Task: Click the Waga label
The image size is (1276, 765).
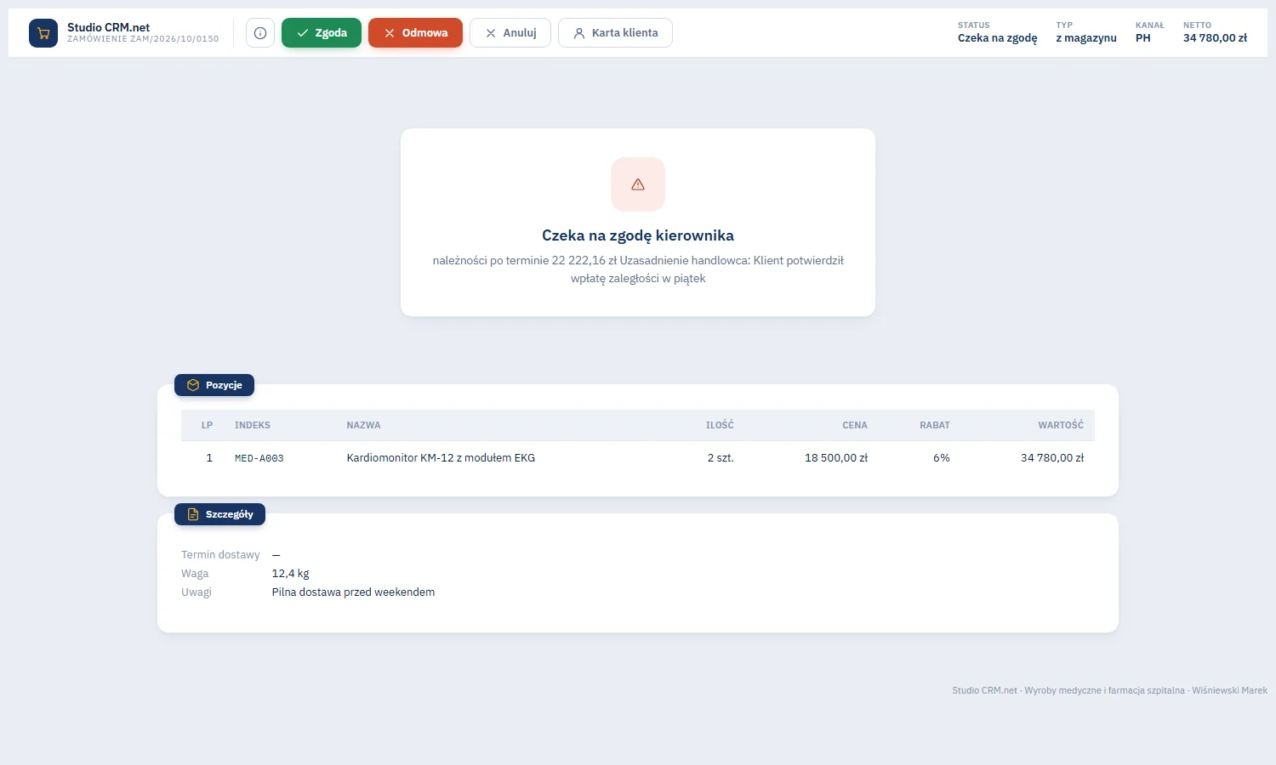Action: (x=195, y=574)
